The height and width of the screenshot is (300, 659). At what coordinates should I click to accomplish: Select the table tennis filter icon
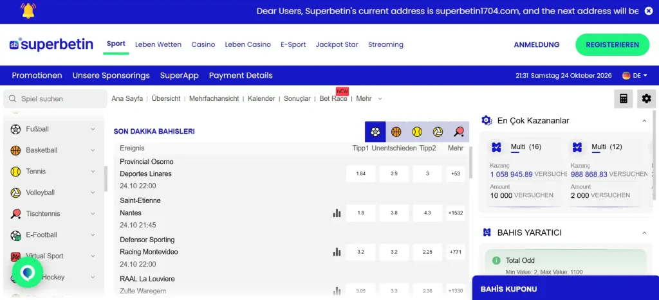[x=458, y=132]
